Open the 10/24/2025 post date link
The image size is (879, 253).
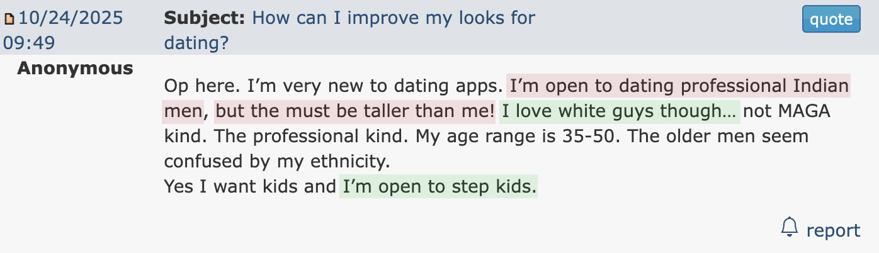tap(71, 18)
